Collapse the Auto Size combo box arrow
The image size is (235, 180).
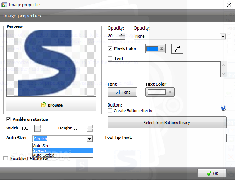[90, 139]
